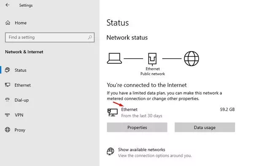Click the search magnifier icon
Image resolution: width=253 pixels, height=166 pixels.
(90, 37)
